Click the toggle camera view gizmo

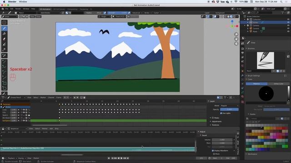pyautogui.click(x=236, y=43)
